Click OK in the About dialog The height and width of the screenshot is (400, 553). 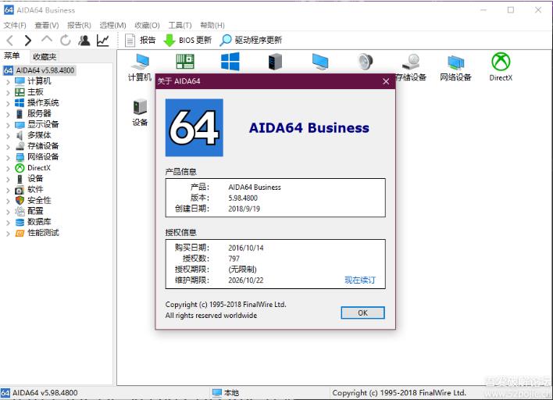(362, 312)
